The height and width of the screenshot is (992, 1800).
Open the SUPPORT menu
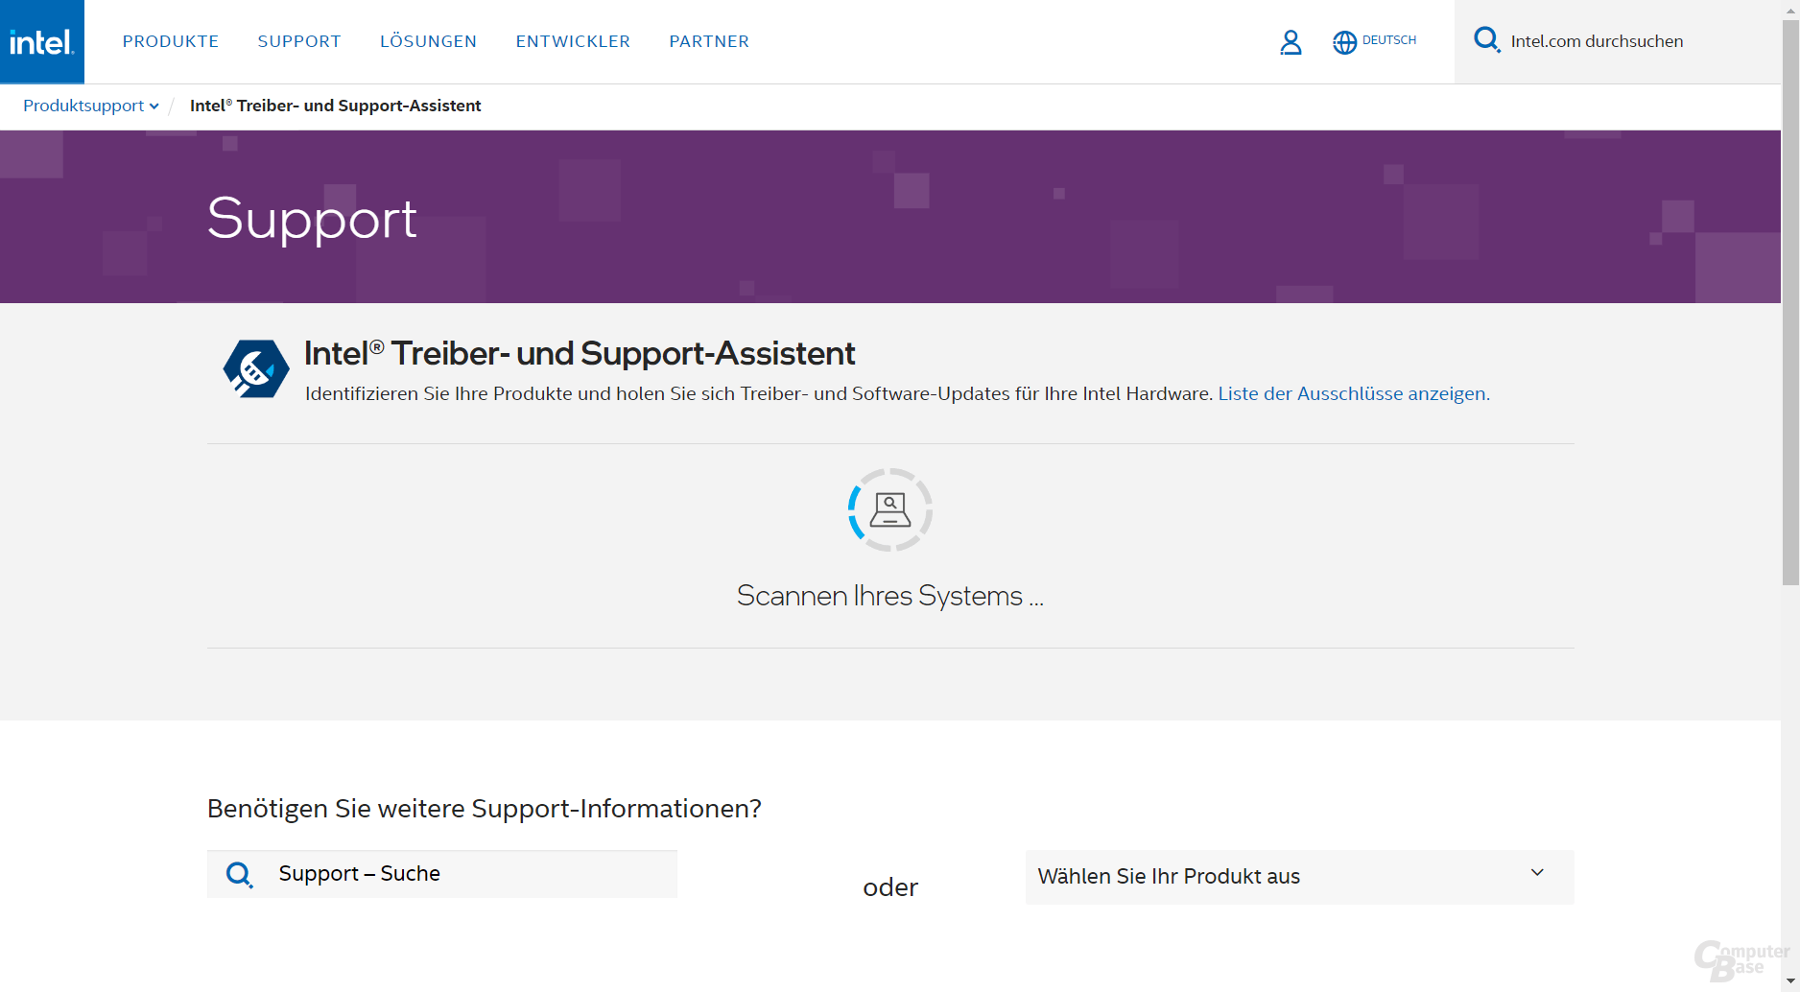click(299, 41)
